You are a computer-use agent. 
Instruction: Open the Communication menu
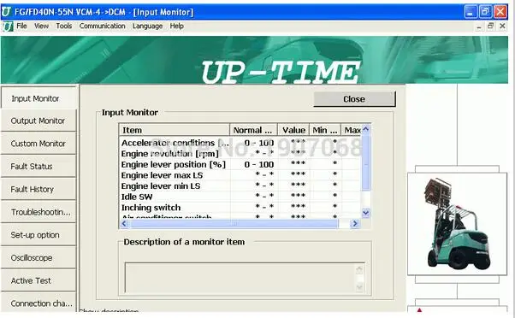pyautogui.click(x=102, y=26)
